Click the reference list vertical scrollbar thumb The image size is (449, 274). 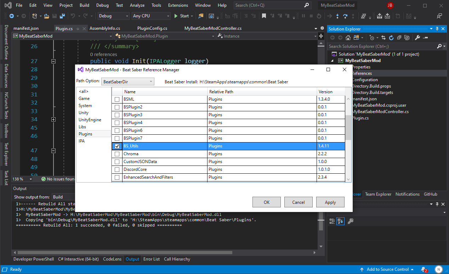[348, 127]
